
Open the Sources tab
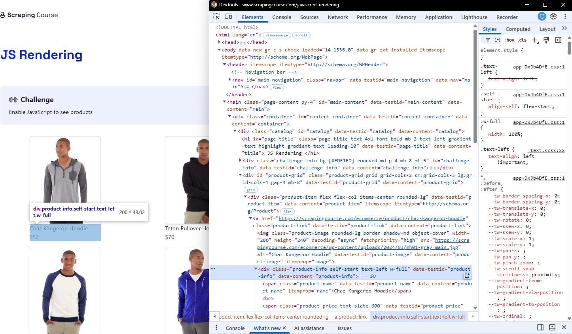[309, 17]
